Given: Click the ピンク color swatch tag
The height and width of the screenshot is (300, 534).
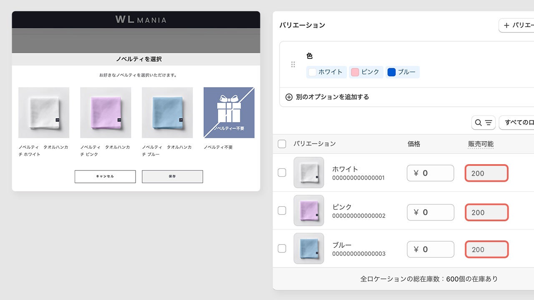Looking at the screenshot, I should (366, 72).
